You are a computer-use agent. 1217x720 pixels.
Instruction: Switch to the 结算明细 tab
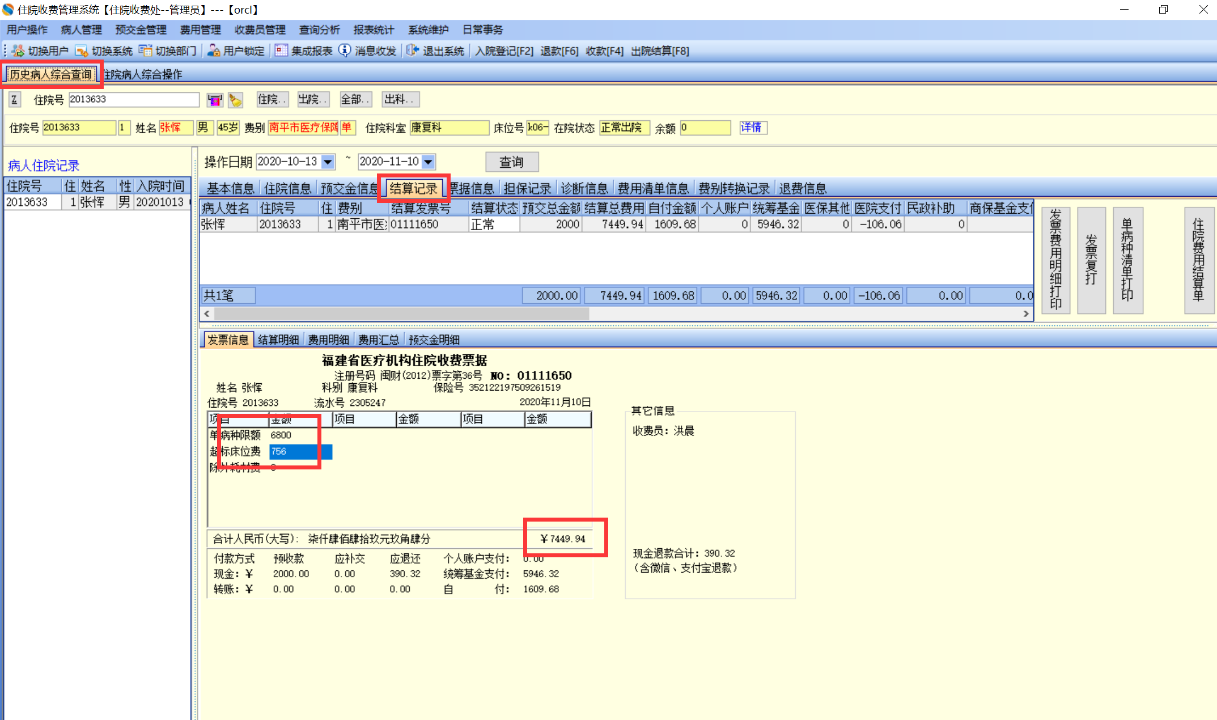point(278,340)
